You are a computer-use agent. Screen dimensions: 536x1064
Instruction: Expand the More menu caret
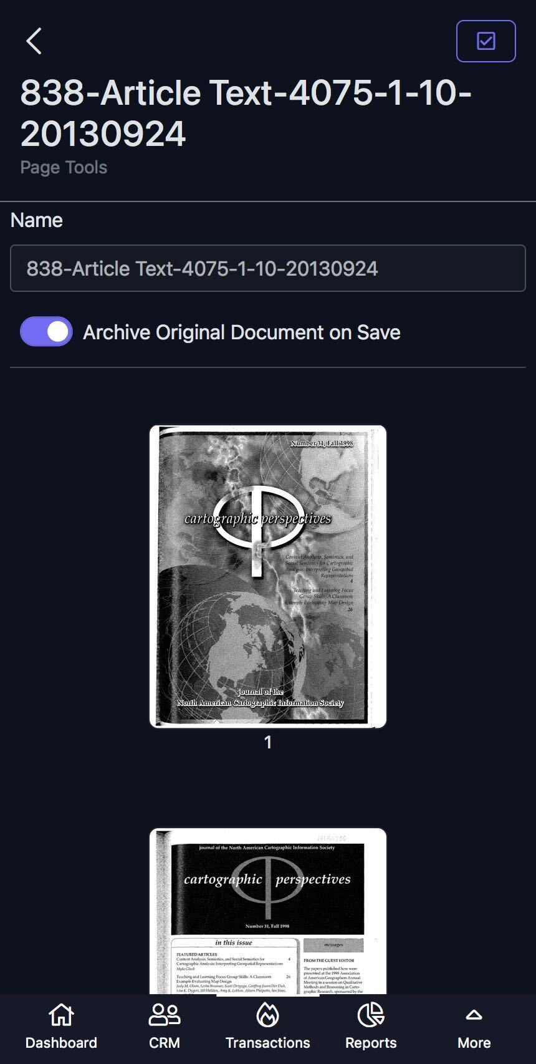tap(474, 1015)
